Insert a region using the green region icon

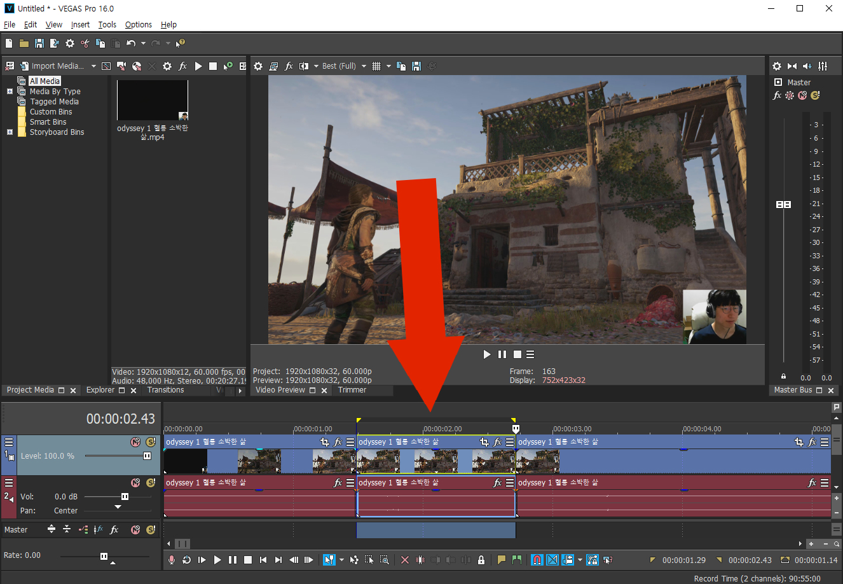[x=517, y=560]
